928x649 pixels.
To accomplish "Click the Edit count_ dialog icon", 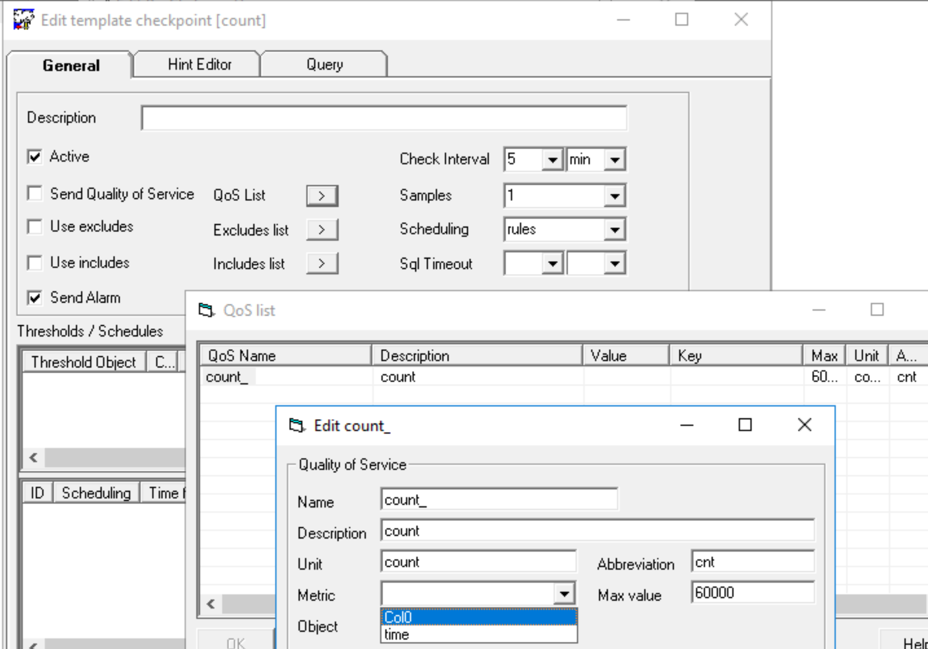I will tap(297, 426).
